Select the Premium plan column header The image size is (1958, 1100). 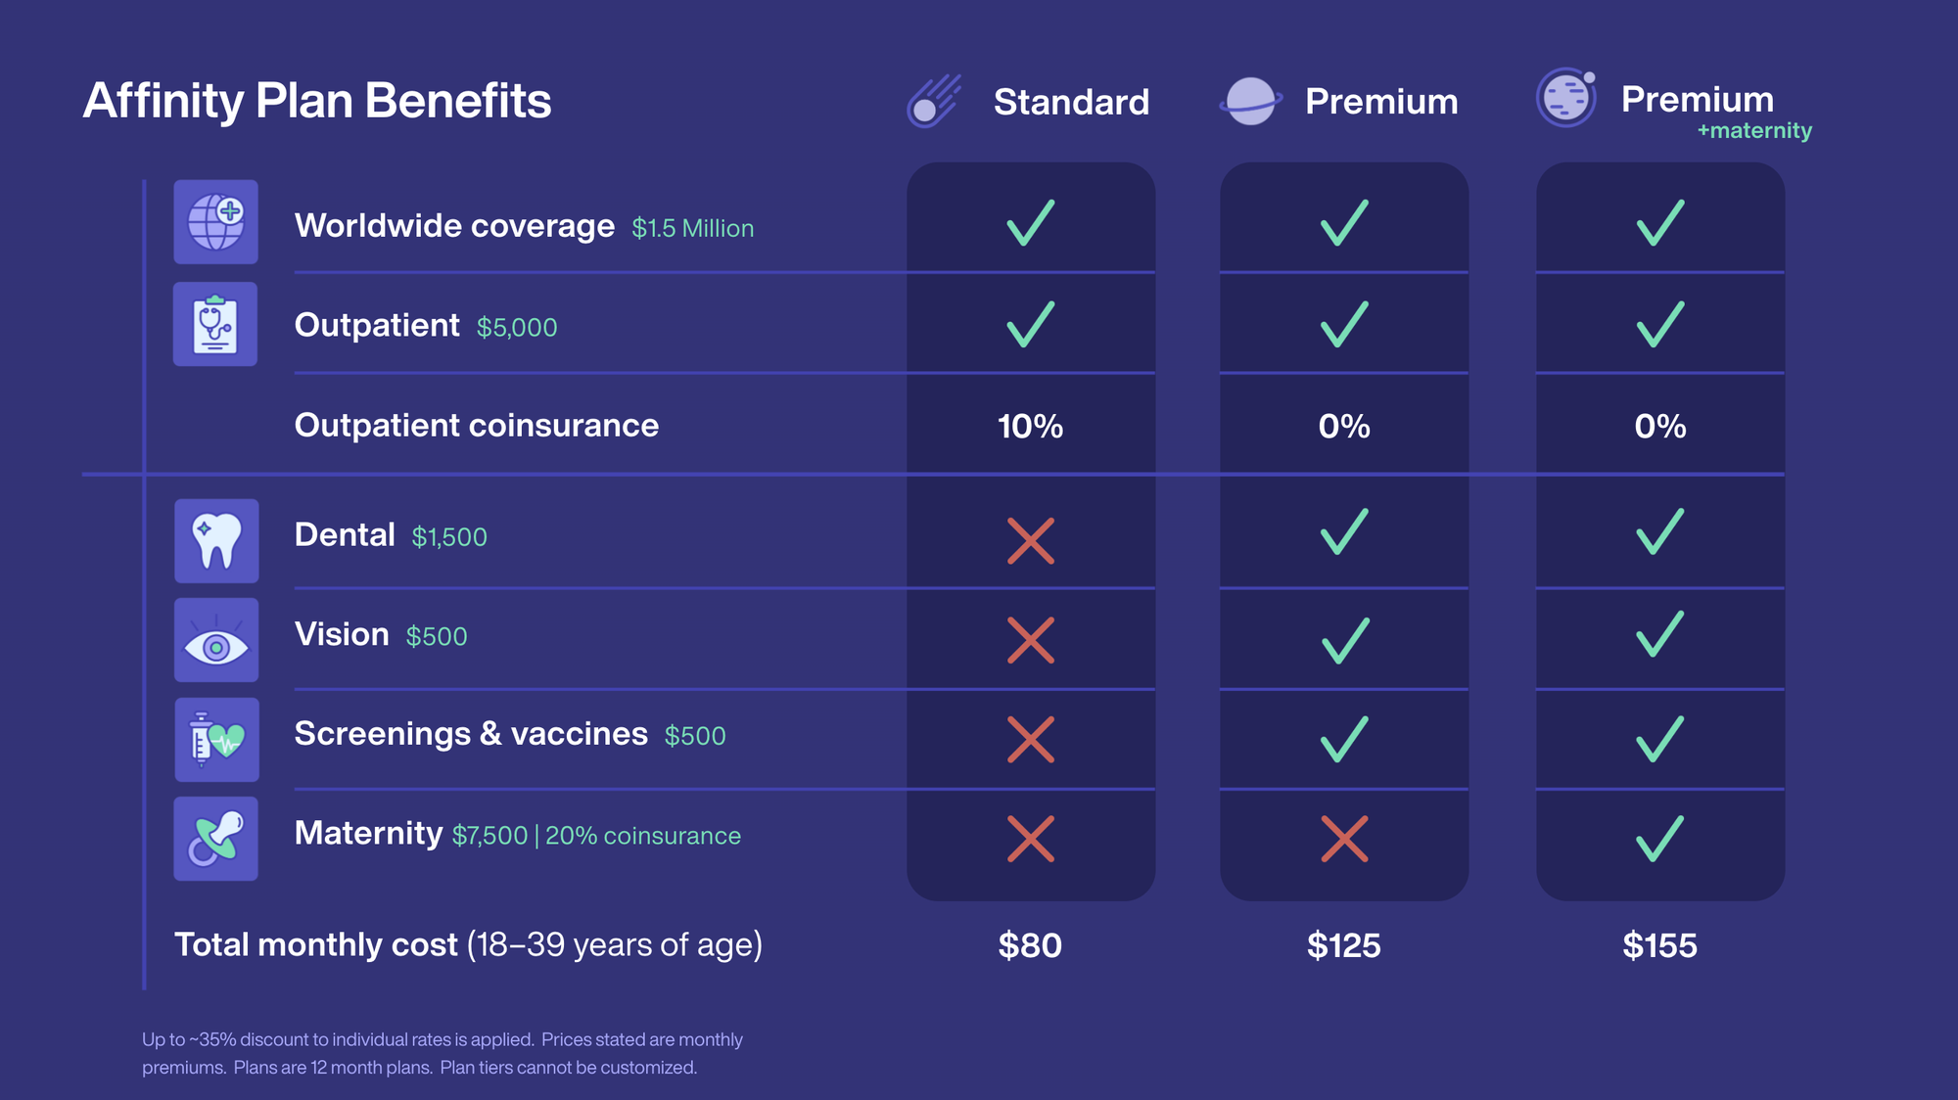pos(1381,102)
